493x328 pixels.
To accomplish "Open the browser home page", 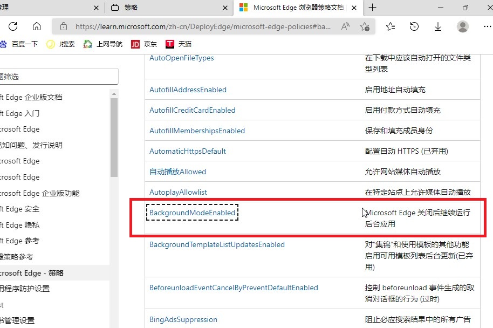I will [x=36, y=26].
